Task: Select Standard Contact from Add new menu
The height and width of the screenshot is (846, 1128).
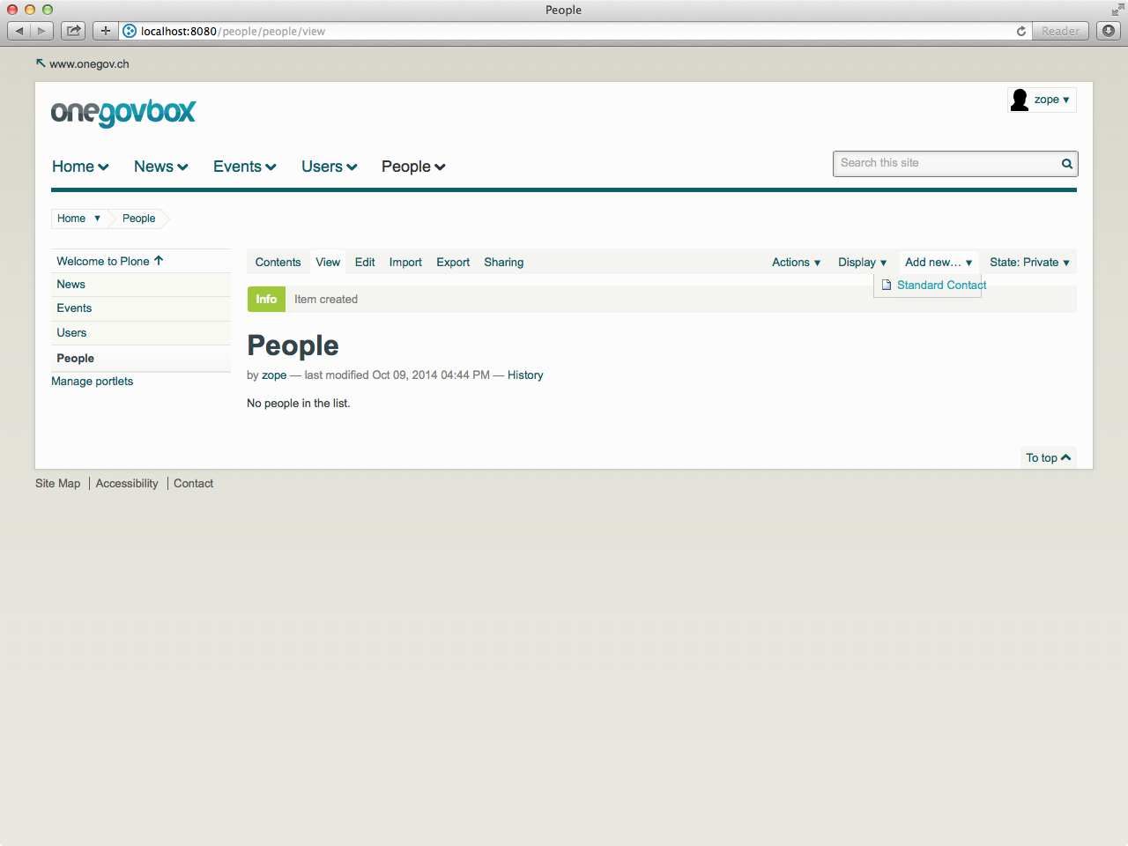Action: point(941,286)
